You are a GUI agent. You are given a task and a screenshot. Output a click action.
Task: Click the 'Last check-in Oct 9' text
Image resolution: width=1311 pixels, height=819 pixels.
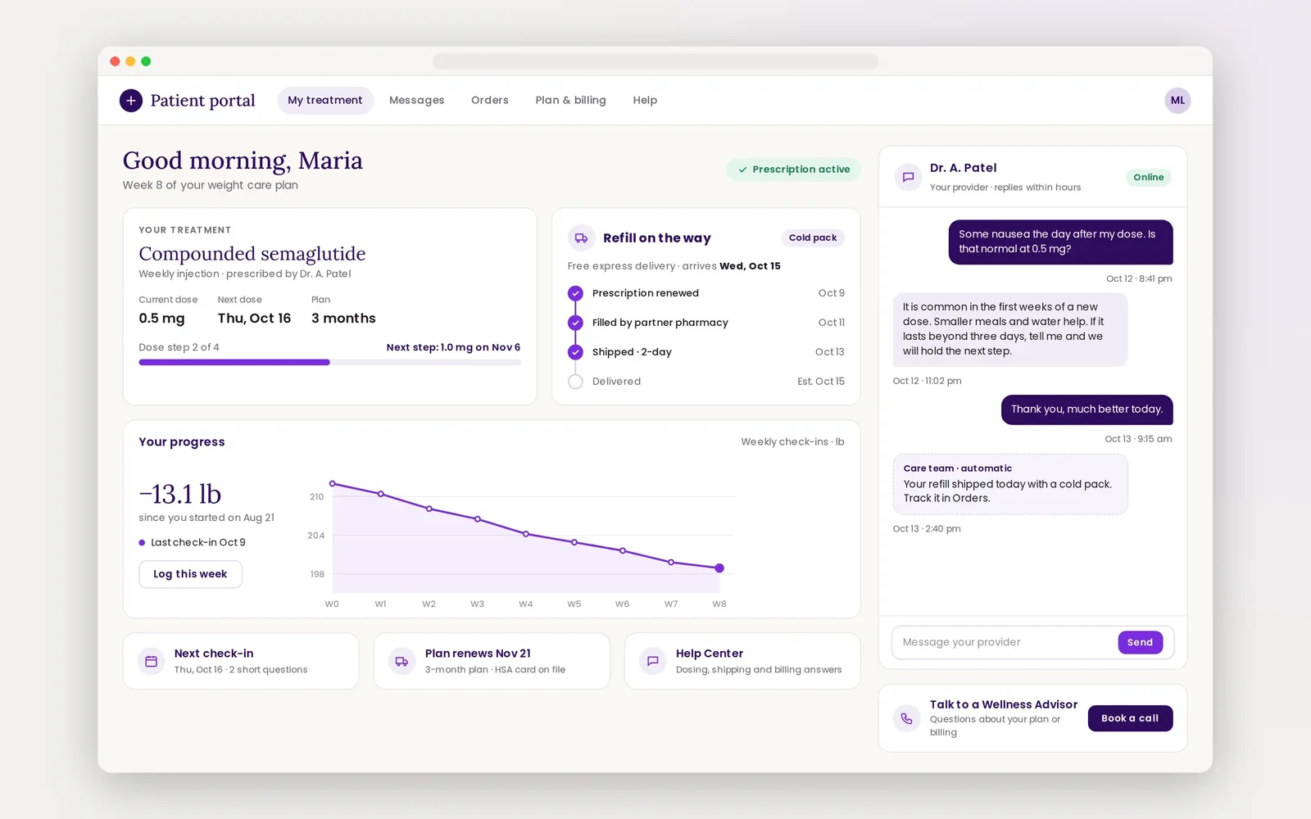click(x=198, y=543)
